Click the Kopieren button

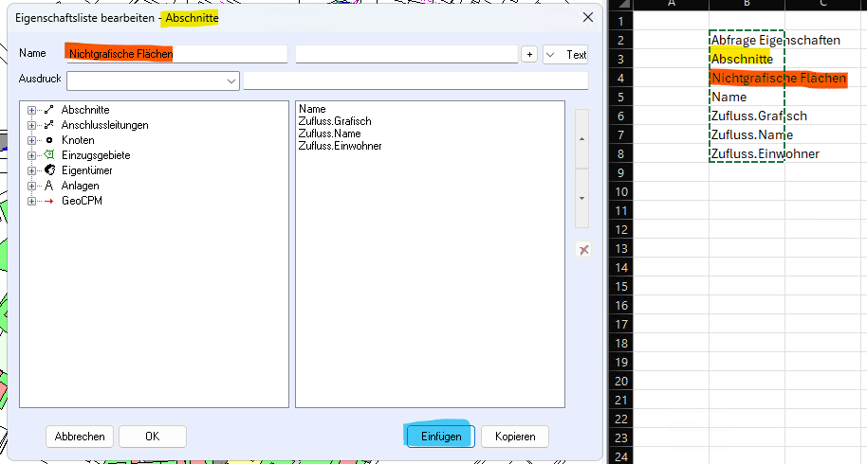click(515, 437)
